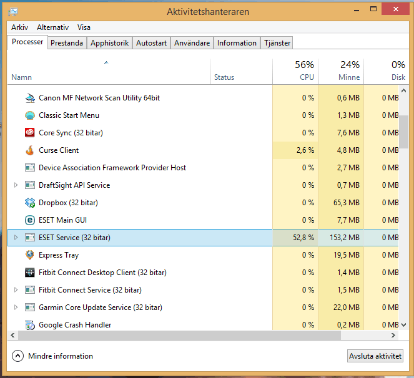Select the Classic Start Menu process name
This screenshot has width=414, height=378.
click(69, 115)
